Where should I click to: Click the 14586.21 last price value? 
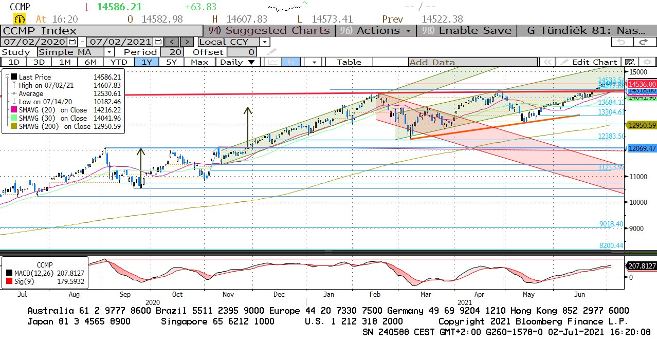[x=120, y=7]
